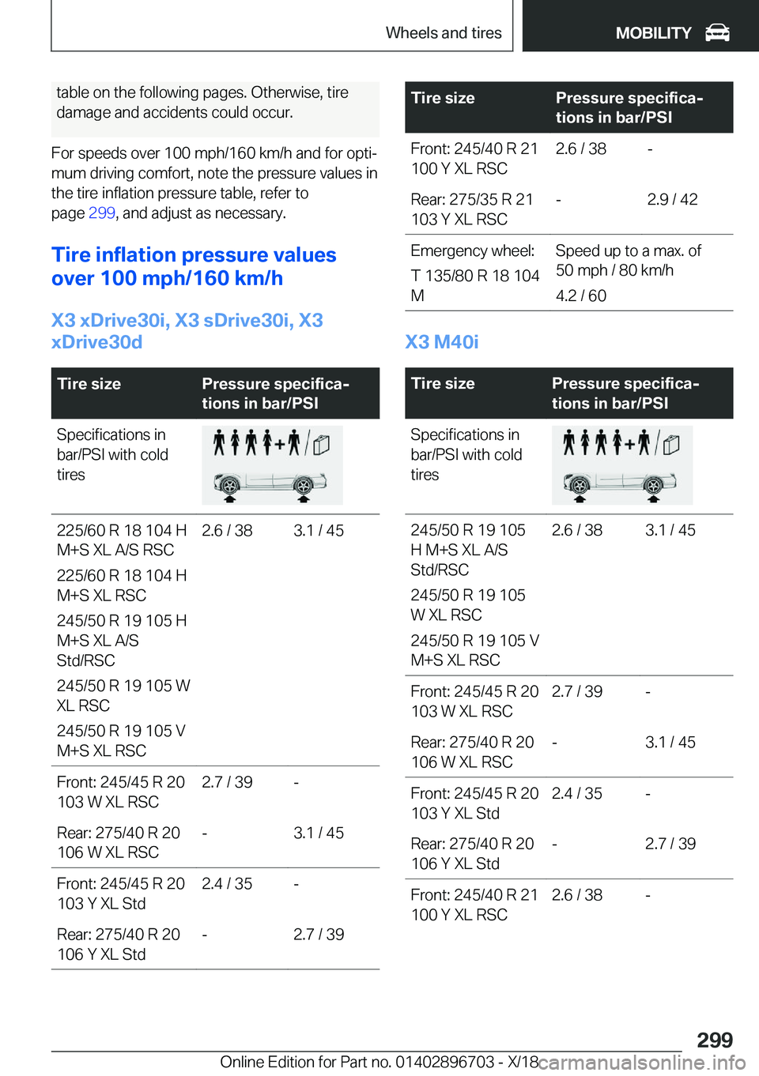Click the carmanualsonline.info watermark link

click(642, 1063)
